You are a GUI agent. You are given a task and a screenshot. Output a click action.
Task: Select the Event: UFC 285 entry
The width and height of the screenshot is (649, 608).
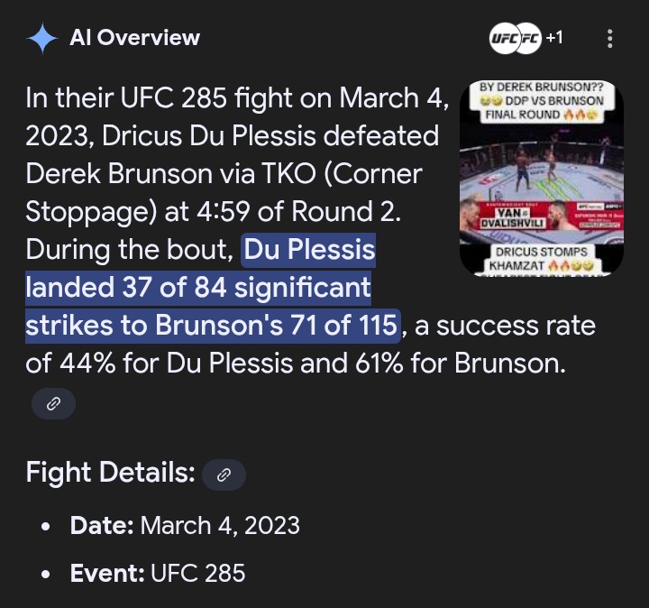158,573
